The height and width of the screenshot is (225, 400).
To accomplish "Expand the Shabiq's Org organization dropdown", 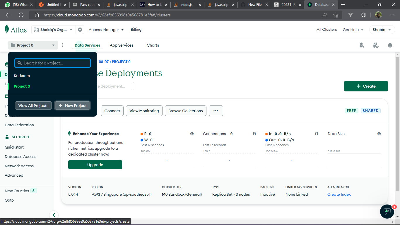I will 53,29.
